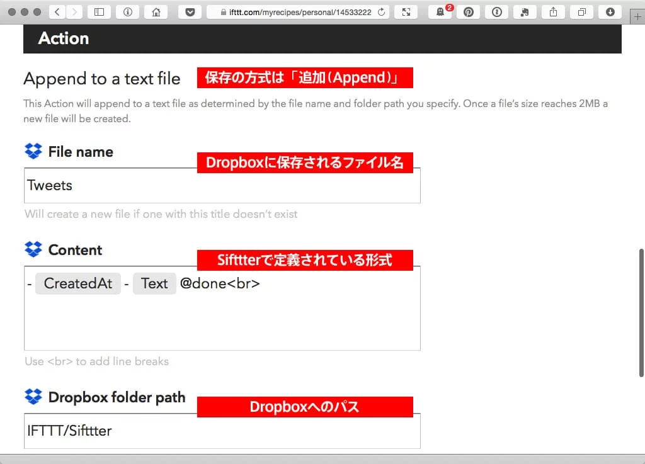Screen dimensions: 645x464
Task: Add a new tab with the plus button
Action: (x=637, y=17)
